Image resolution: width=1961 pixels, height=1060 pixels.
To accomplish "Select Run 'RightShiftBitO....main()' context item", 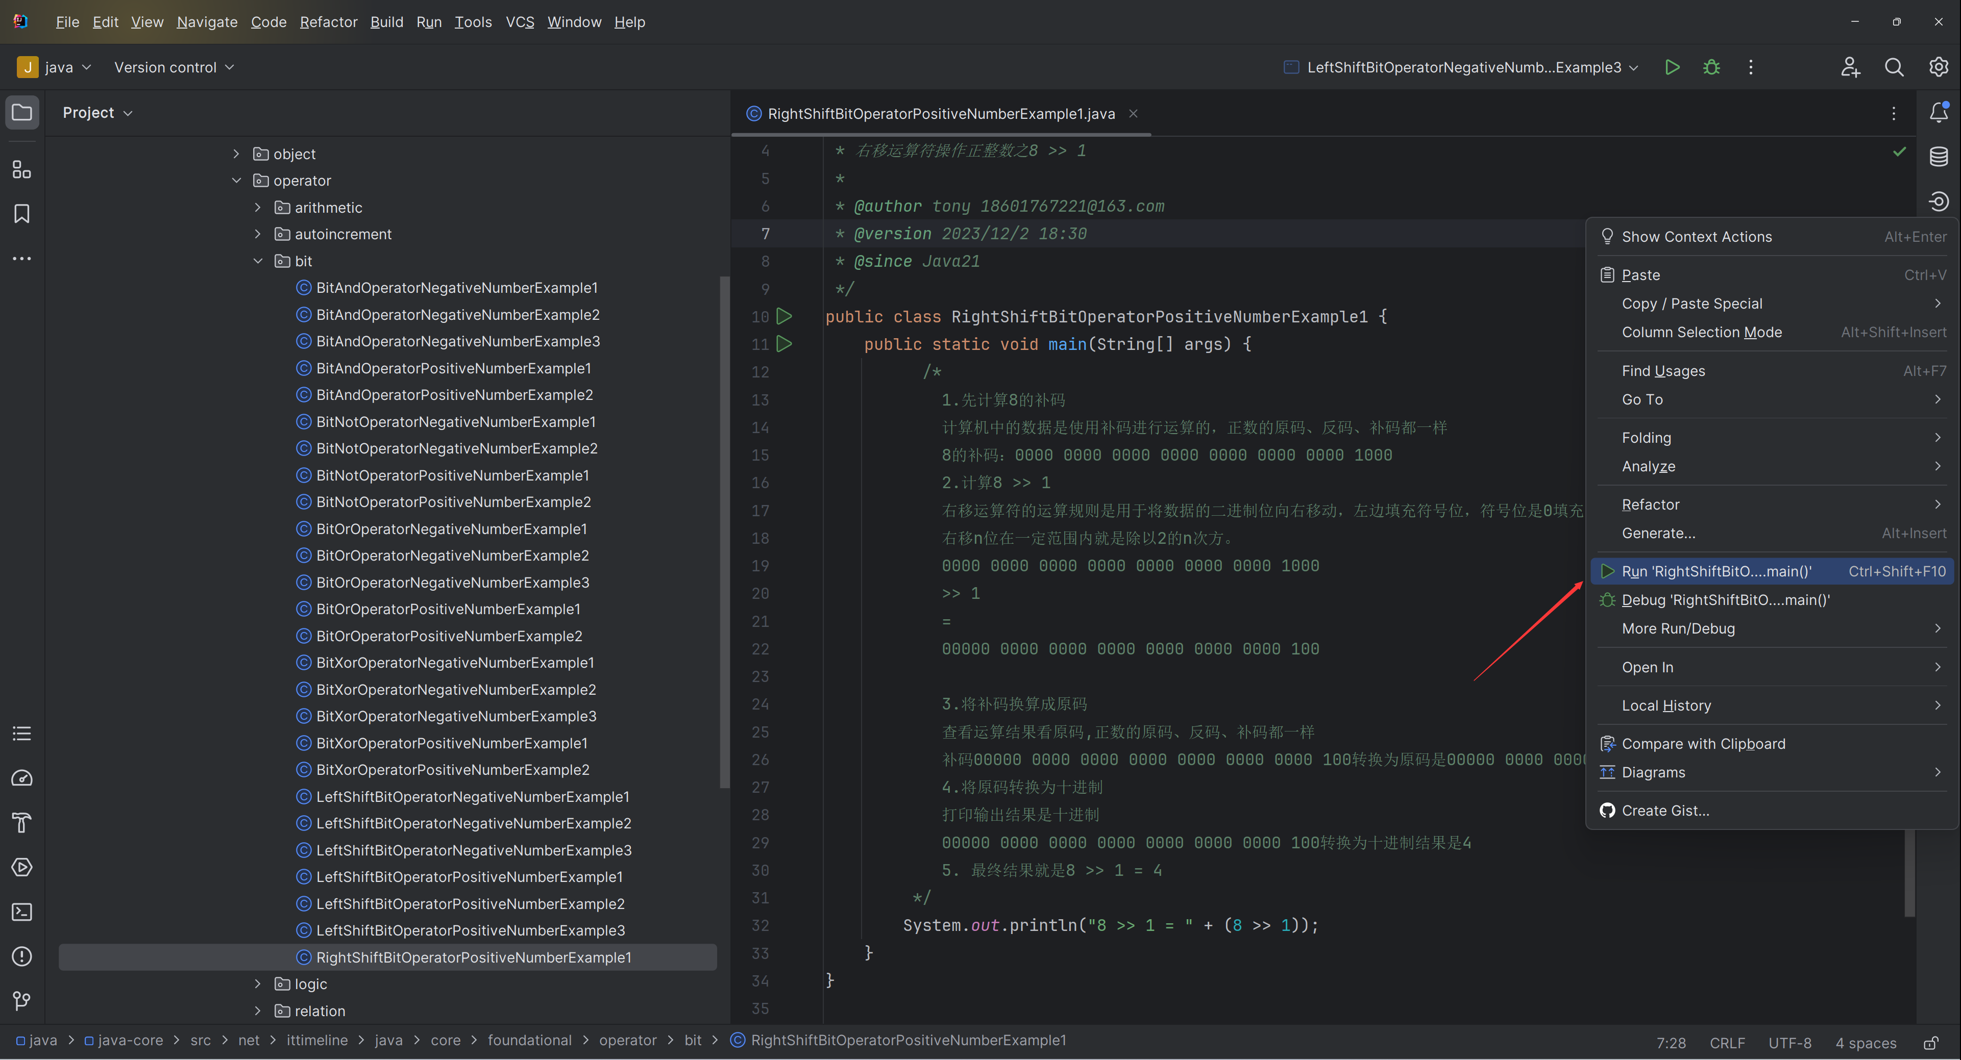I will click(1773, 571).
